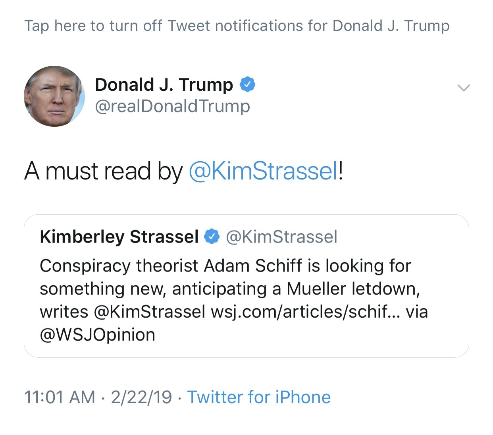The image size is (493, 435).
Task: Tap Donald J. Trump's profile avatar
Action: [x=54, y=96]
